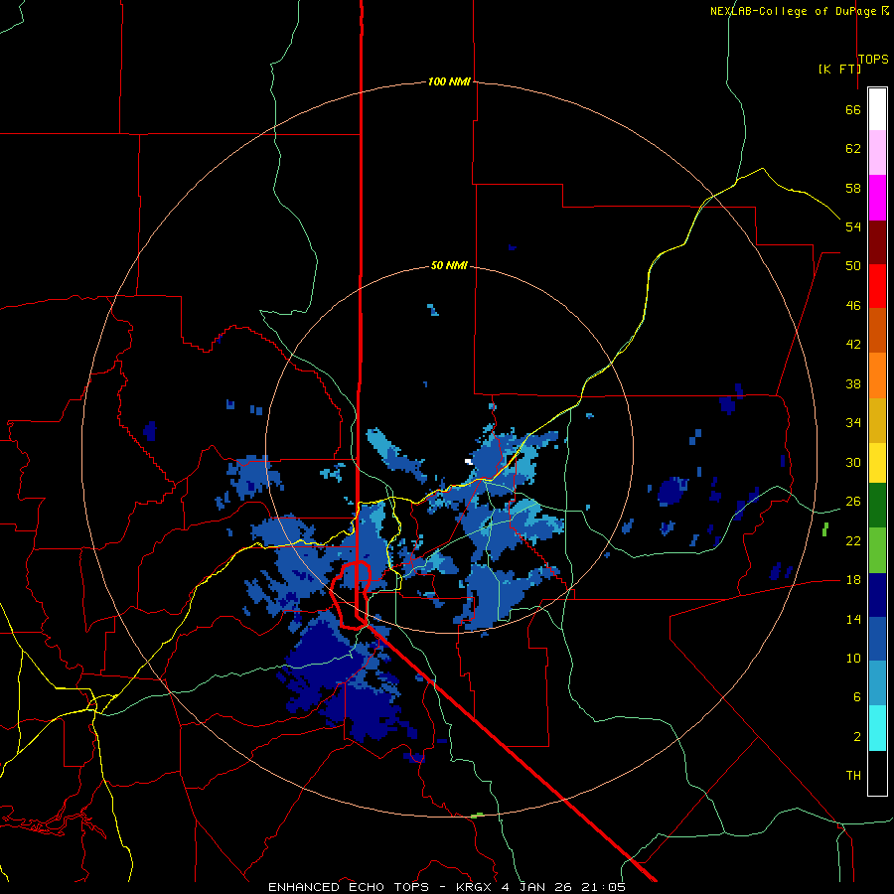Click the green echo on the bottom range ring
The height and width of the screenshot is (894, 894).
477,816
